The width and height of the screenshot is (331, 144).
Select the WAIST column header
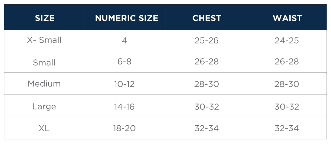coord(287,18)
